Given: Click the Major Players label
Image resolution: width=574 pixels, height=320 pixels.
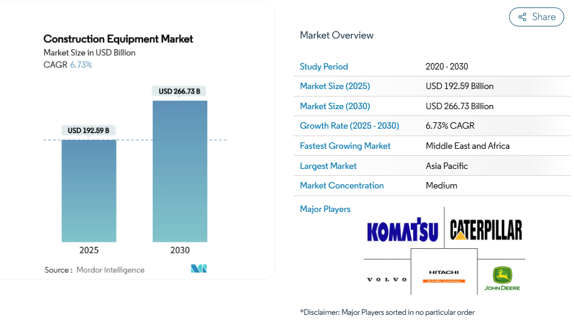Looking at the screenshot, I should (325, 209).
